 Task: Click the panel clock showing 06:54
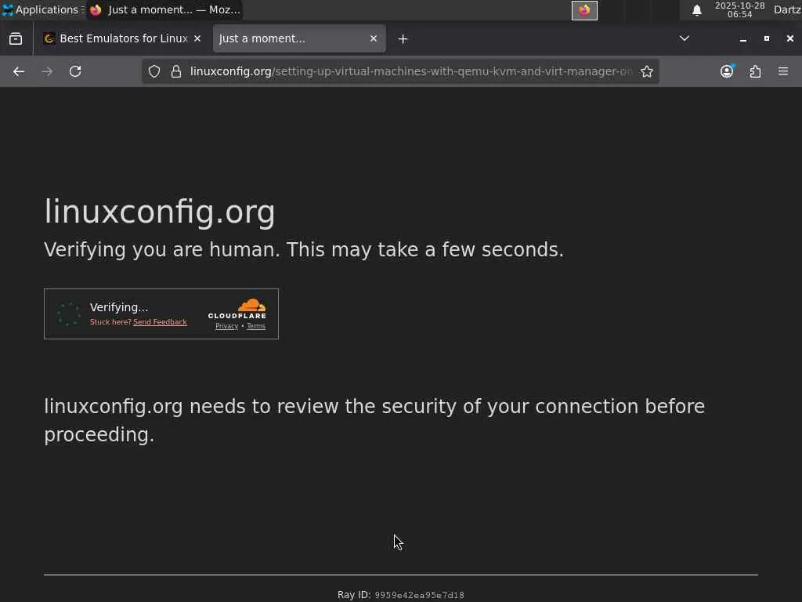[739, 9]
